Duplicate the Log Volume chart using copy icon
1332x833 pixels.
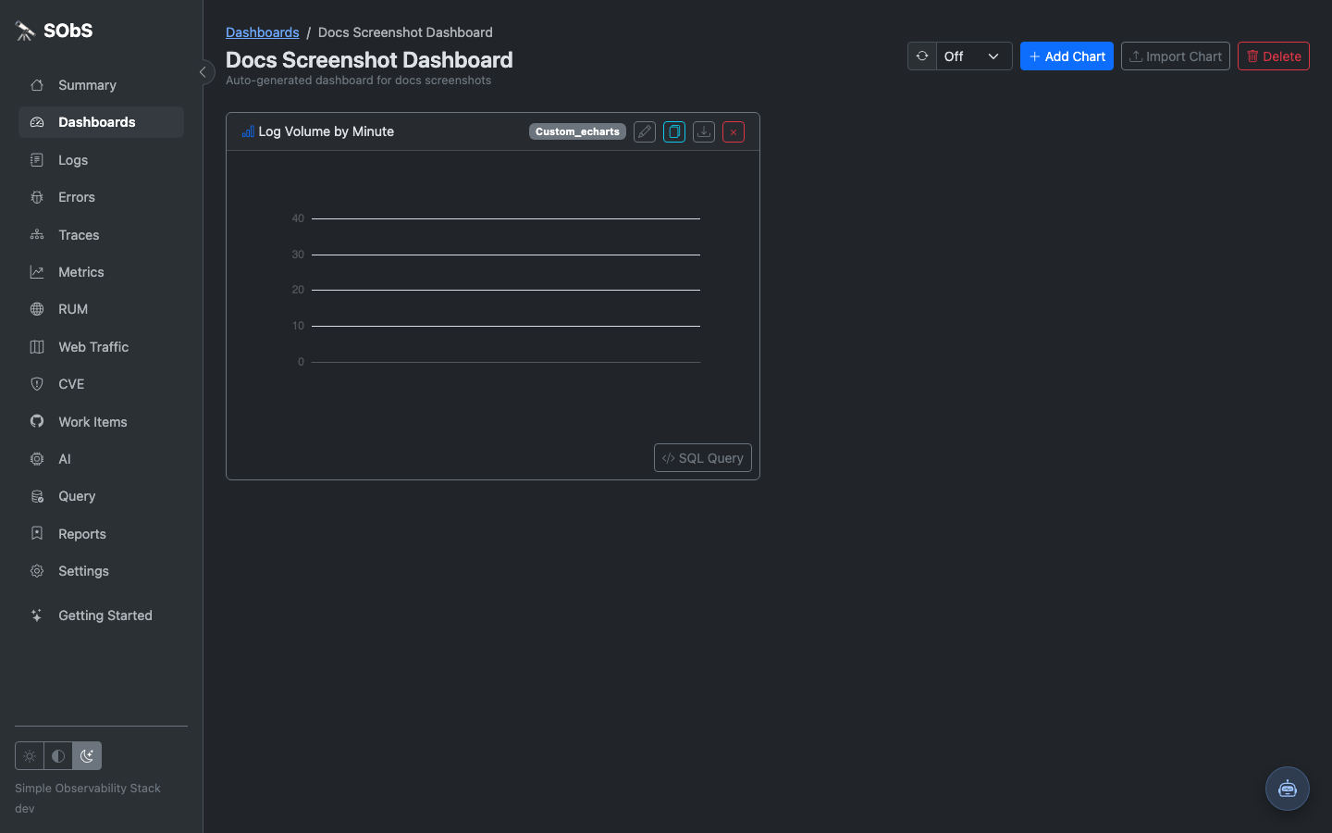(x=674, y=131)
